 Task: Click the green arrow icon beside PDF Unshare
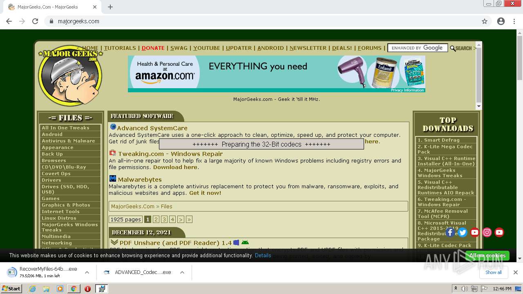point(114,243)
